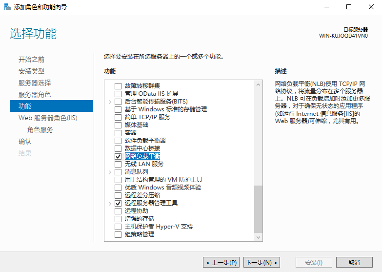Check the 无线 LAN 服务 checkbox
382x272 pixels.
click(118, 164)
